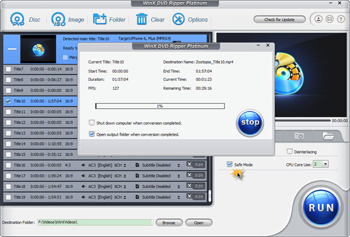350x237 pixels.
Task: Click the Destination Folder path field
Action: pos(95,222)
